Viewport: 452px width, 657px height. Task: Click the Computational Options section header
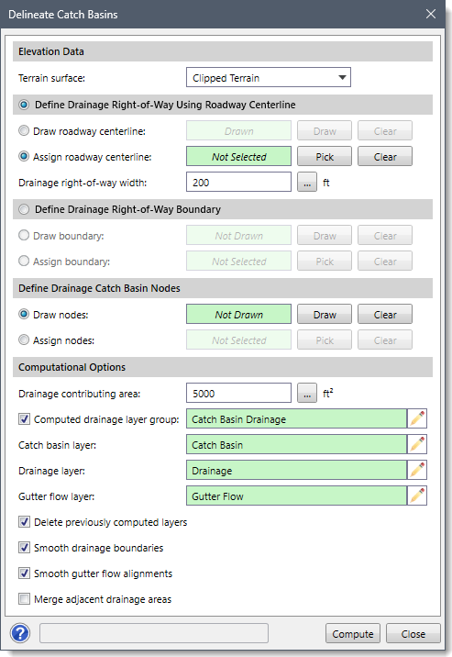point(223,367)
